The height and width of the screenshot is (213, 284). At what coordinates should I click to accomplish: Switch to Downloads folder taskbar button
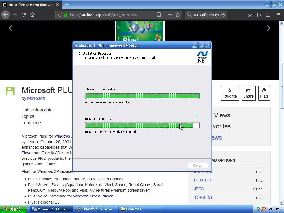[x=140, y=209]
